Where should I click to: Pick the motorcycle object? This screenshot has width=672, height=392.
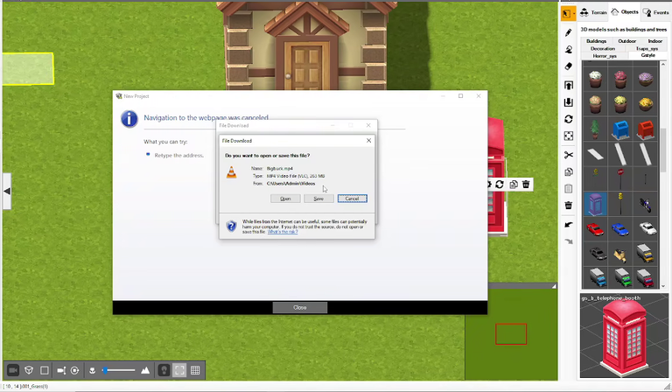[x=645, y=204]
